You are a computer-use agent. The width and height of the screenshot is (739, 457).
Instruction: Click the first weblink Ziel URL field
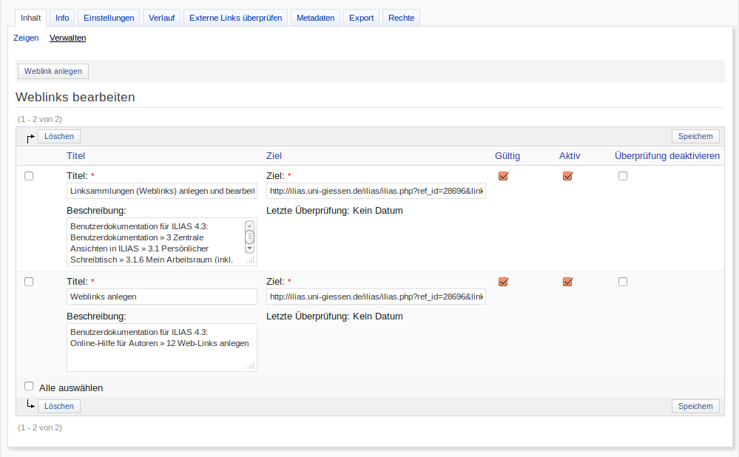click(376, 191)
